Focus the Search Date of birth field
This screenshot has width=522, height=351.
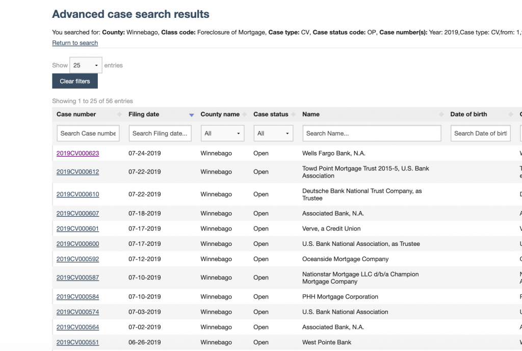(480, 133)
